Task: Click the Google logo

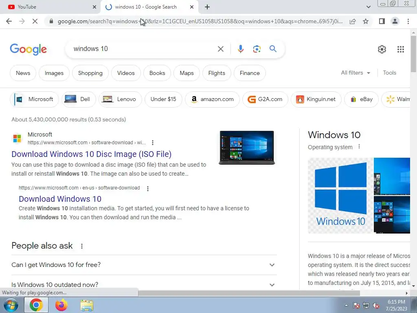Action: coord(28,49)
